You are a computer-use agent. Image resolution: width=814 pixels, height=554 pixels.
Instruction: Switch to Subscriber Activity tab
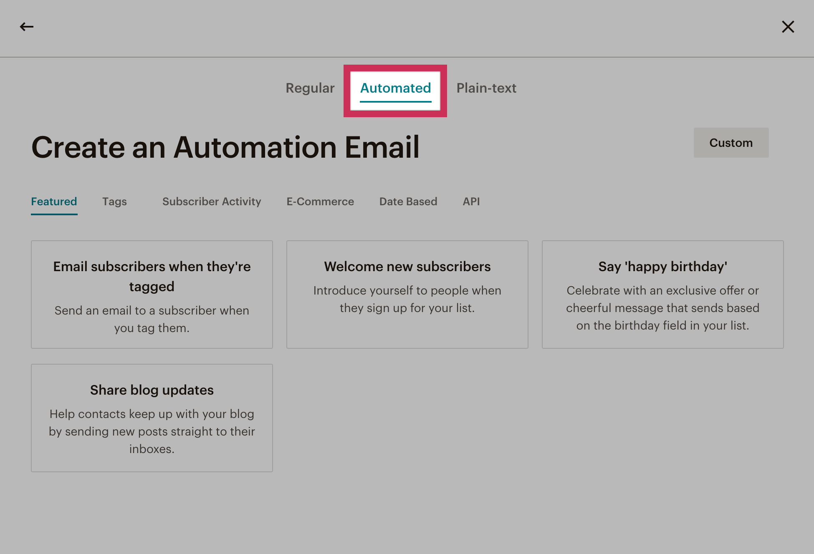click(212, 202)
